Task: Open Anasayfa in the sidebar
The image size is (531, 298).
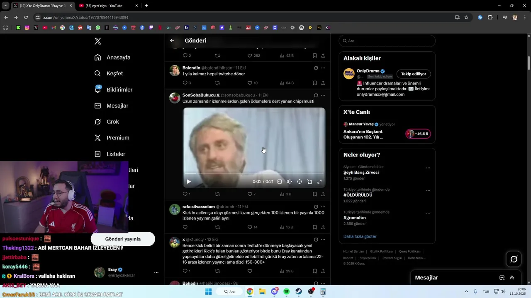Action: 112,58
